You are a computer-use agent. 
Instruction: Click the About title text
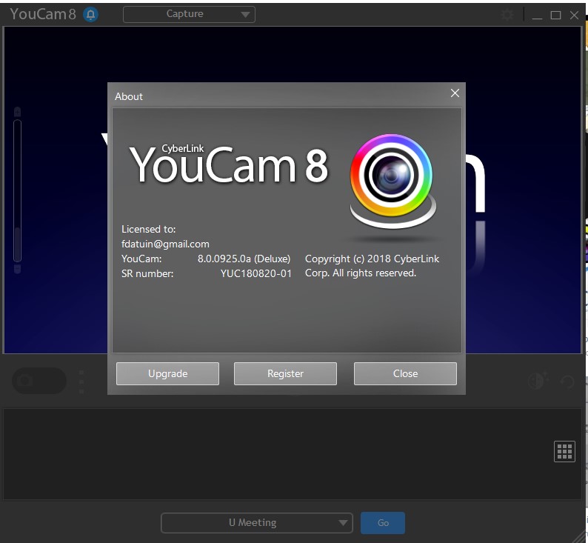pos(129,97)
